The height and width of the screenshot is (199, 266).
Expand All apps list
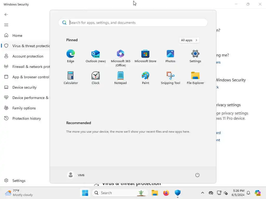[x=189, y=40]
